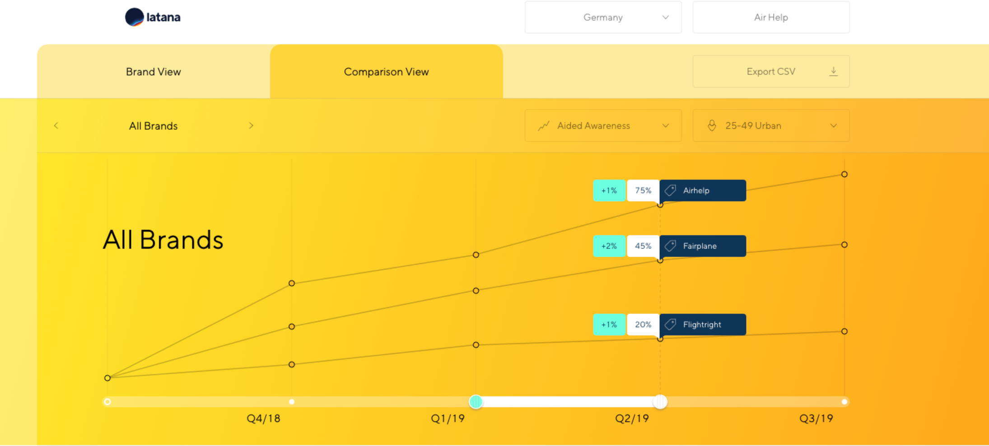Screen dimensions: 989x446
Task: Click the Fairplane tag icon
Action: (671, 246)
